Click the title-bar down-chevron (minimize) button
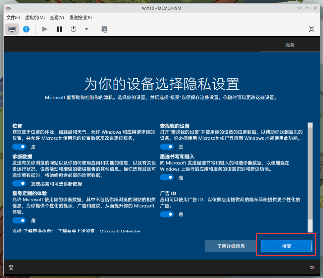323x278 pixels. point(299,8)
